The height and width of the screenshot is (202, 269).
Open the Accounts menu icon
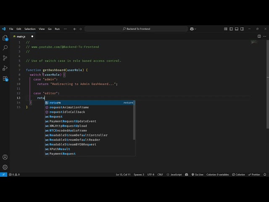(x=5, y=157)
